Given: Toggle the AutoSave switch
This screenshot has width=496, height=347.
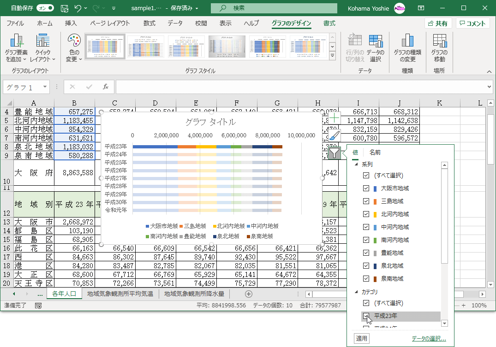Looking at the screenshot, I should click(x=45, y=8).
